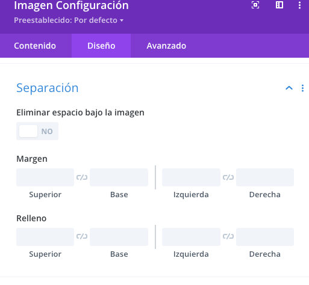
Task: Link Margen Superior and Base values
Action: (82, 177)
